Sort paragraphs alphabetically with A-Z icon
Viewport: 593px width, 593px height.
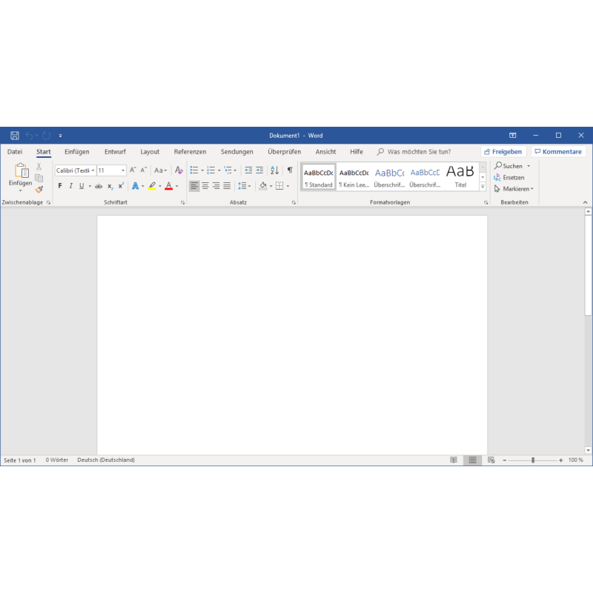coord(274,170)
